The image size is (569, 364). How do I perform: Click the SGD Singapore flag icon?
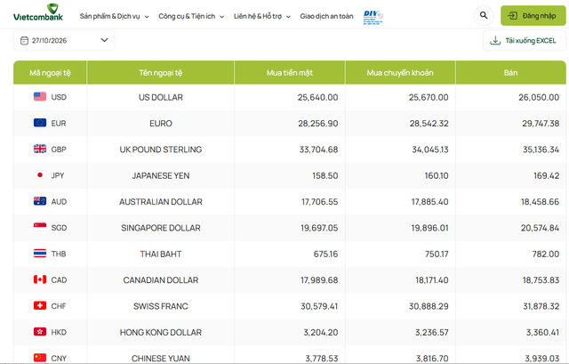coord(40,228)
